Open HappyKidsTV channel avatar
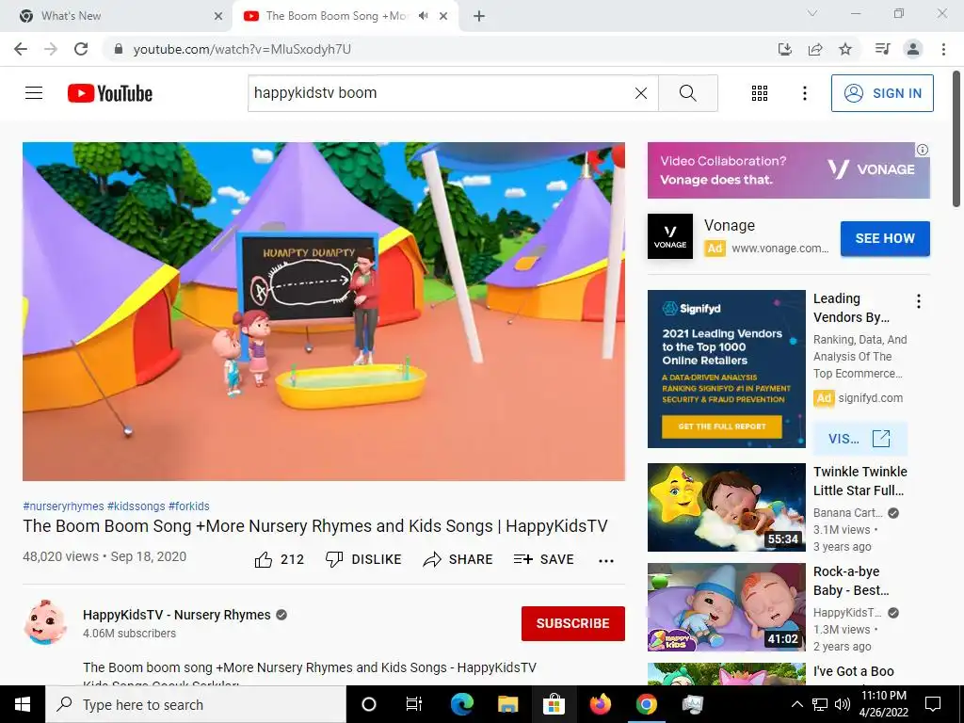Screen dimensions: 964x723 (45, 622)
